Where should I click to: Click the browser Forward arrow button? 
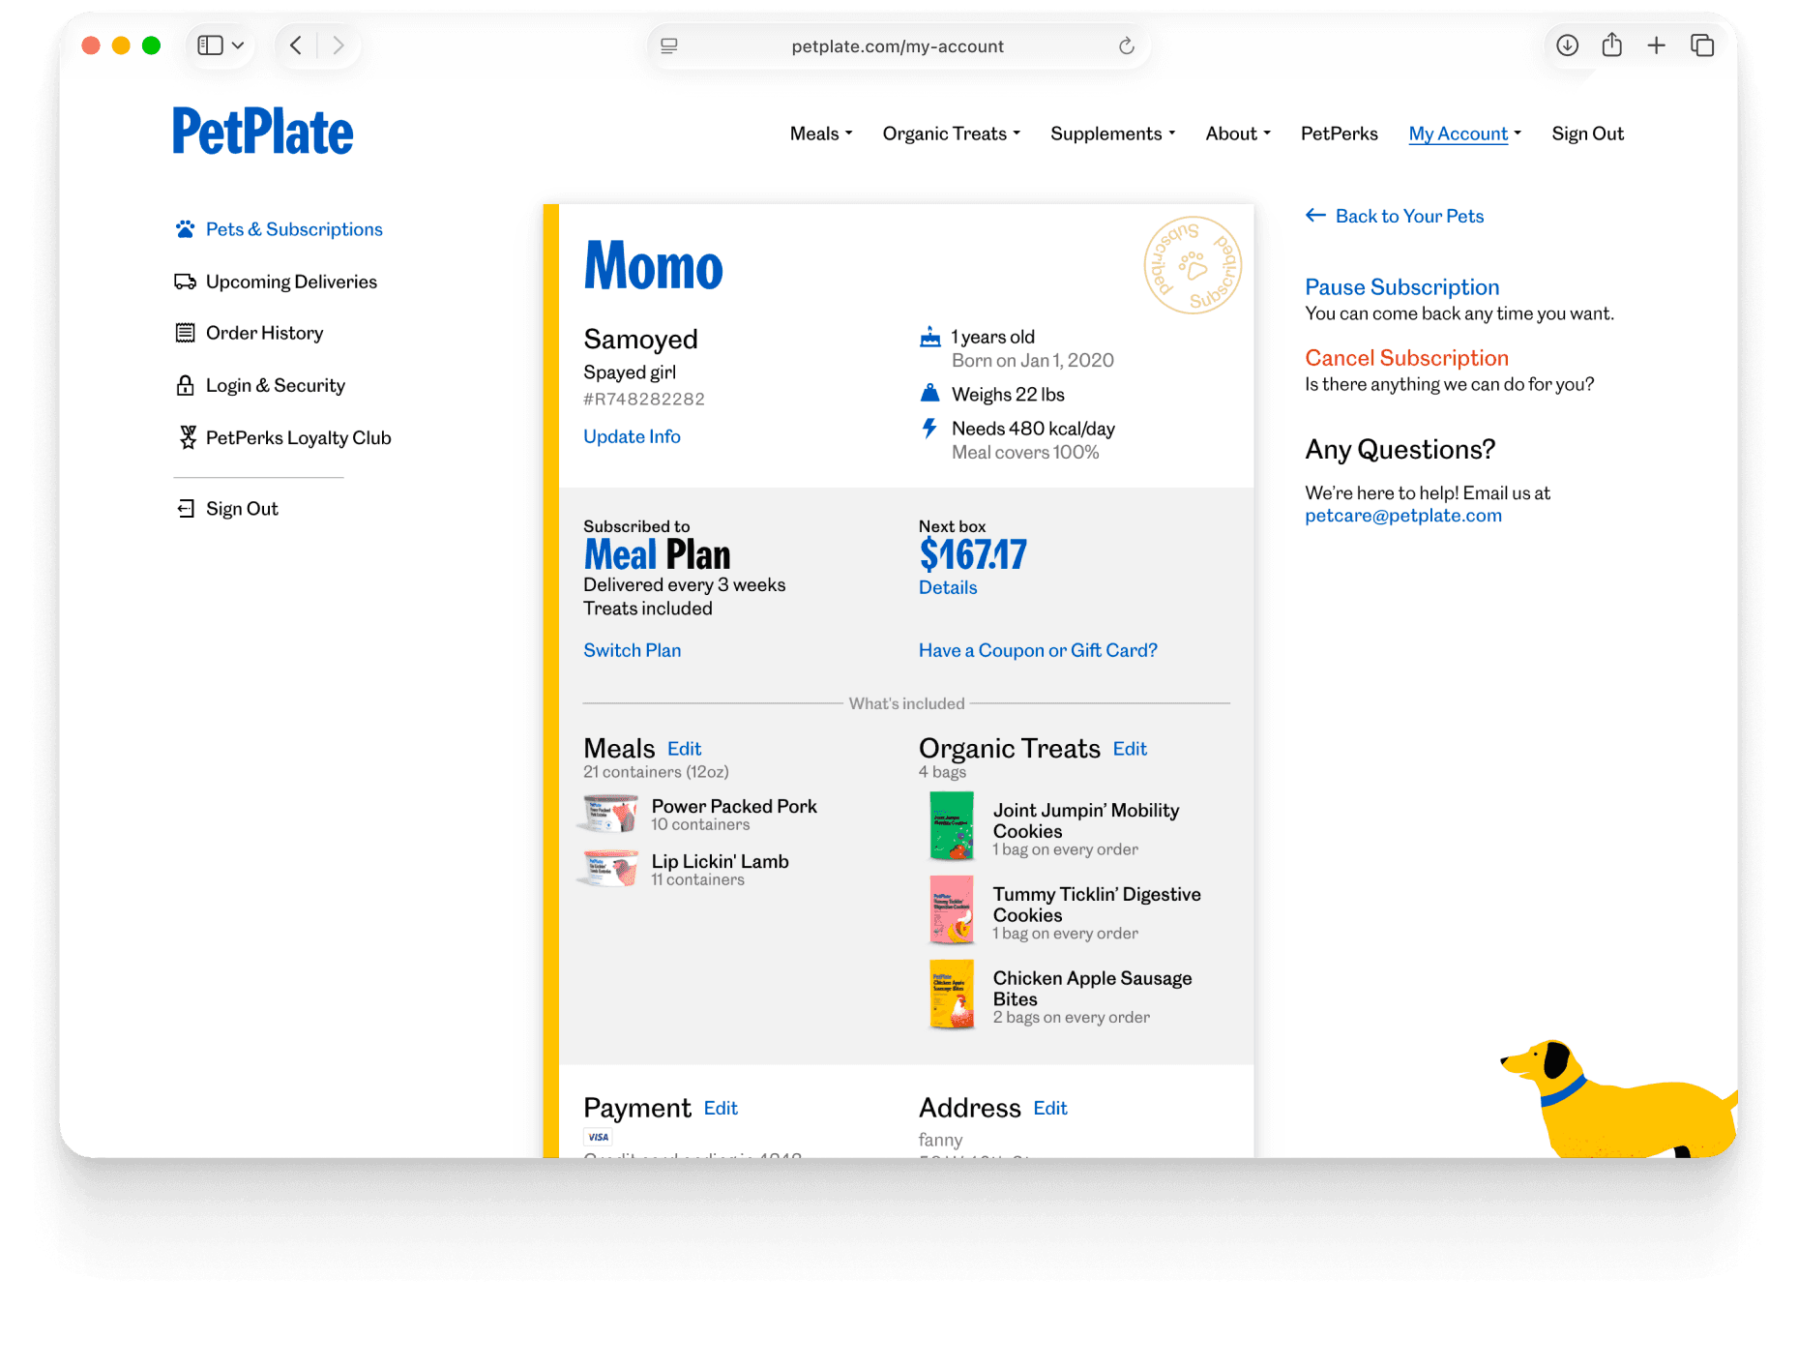[338, 45]
